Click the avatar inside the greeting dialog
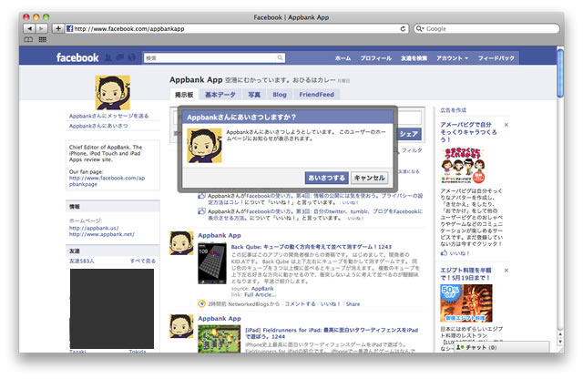This screenshot has height=379, width=583. point(204,146)
